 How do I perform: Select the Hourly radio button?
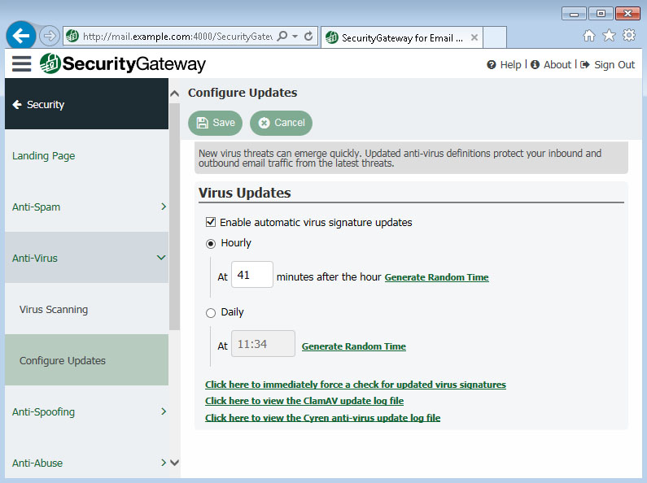pyautogui.click(x=211, y=244)
